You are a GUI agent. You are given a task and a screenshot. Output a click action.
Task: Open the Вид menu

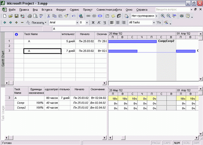pyautogui.click(x=35, y=10)
